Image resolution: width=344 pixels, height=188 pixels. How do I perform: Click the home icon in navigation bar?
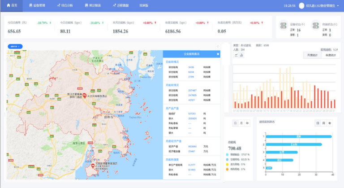click(9, 5)
